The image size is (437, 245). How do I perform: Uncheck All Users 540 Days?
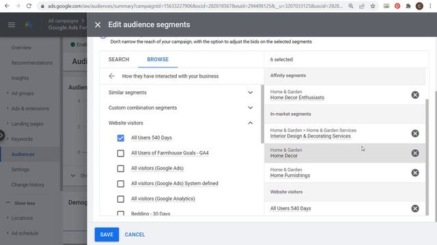click(x=121, y=138)
